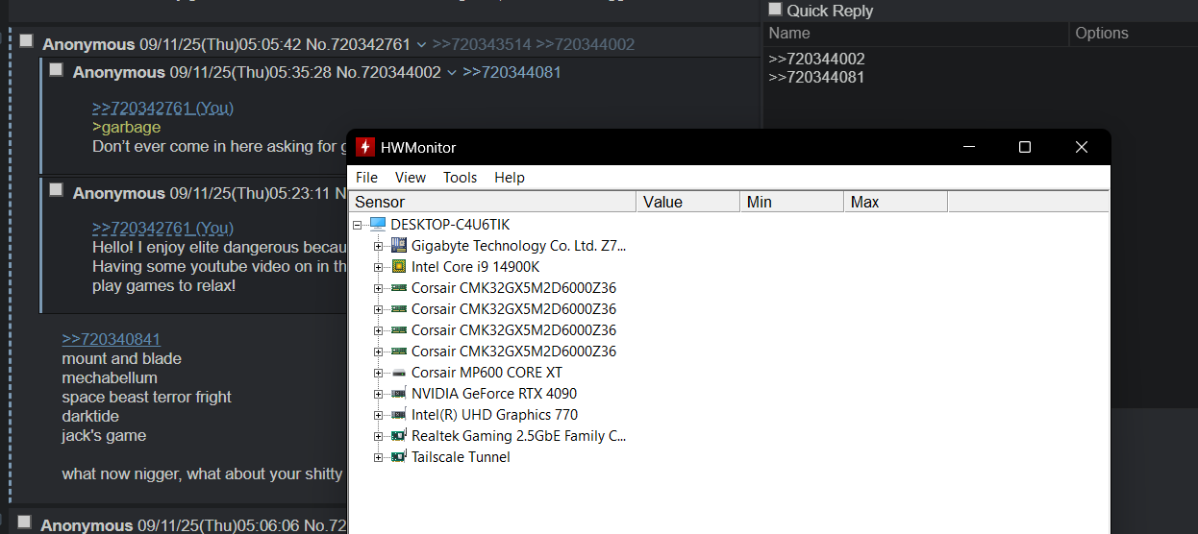Image resolution: width=1198 pixels, height=534 pixels.
Task: Select the Intel Core i9 14900K row text
Action: coord(475,267)
